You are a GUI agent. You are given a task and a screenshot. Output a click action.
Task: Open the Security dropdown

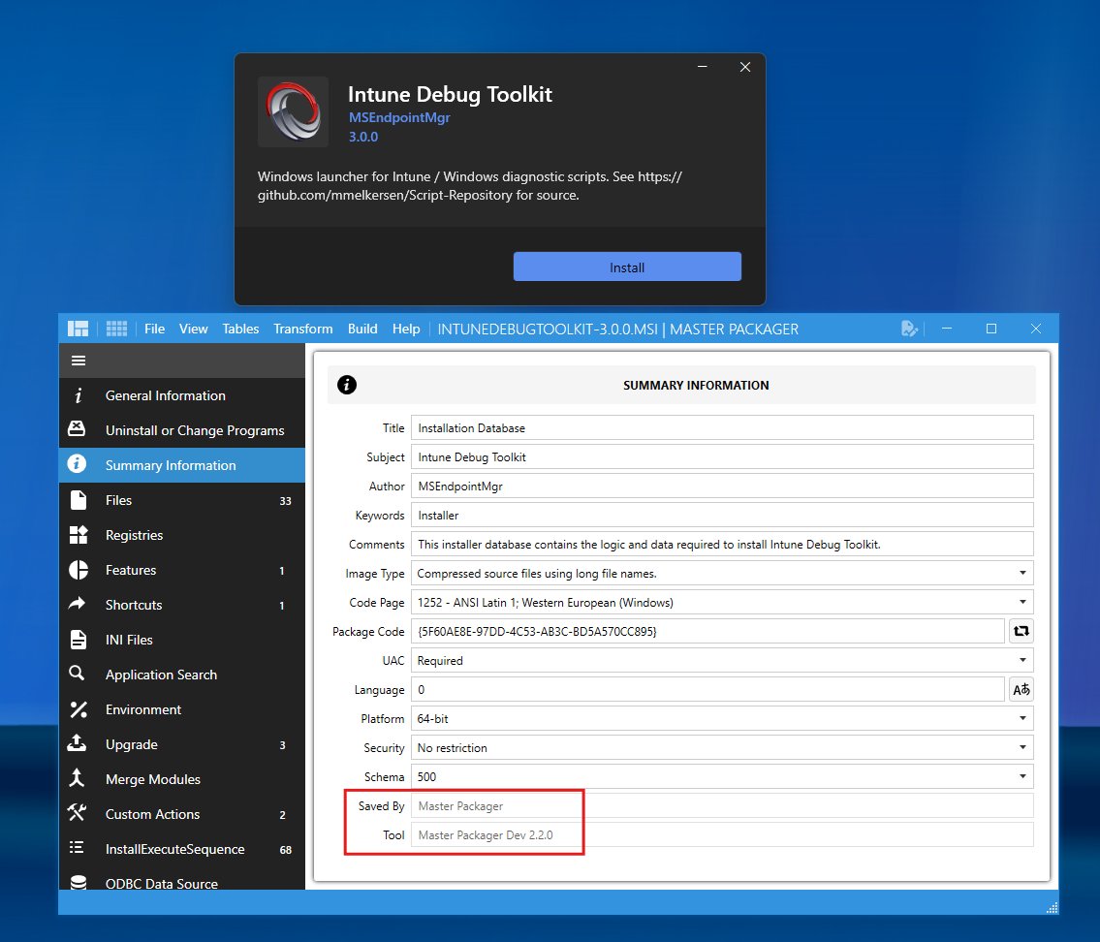coord(722,748)
